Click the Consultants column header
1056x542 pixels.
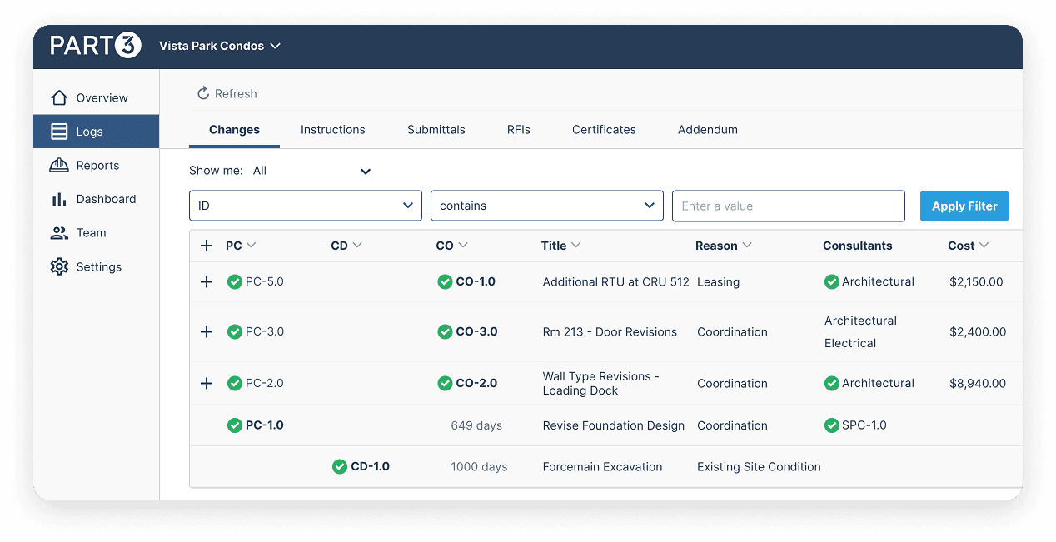pyautogui.click(x=857, y=246)
